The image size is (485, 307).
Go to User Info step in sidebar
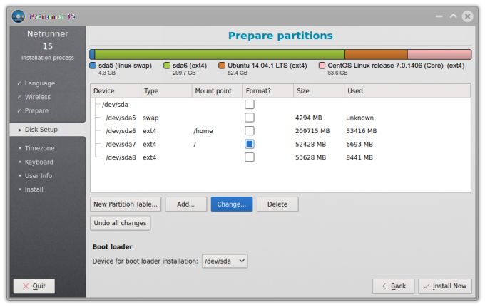click(39, 176)
